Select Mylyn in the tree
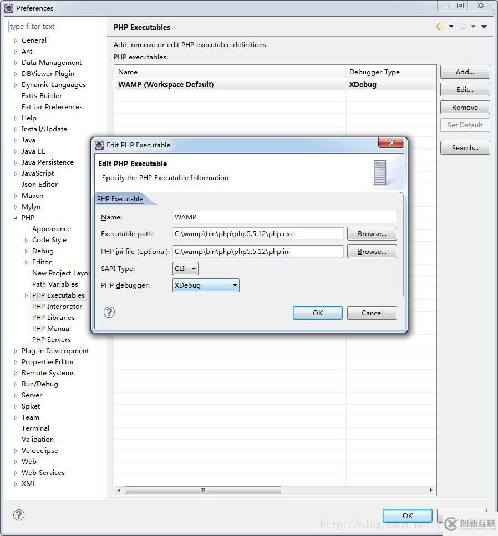Image resolution: width=498 pixels, height=536 pixels. tap(31, 206)
